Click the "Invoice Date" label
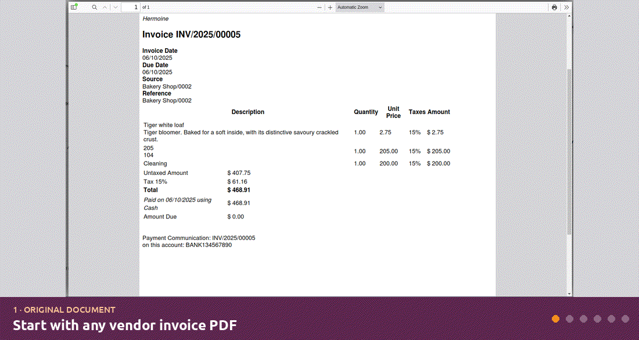This screenshot has height=340, width=639. tap(160, 51)
